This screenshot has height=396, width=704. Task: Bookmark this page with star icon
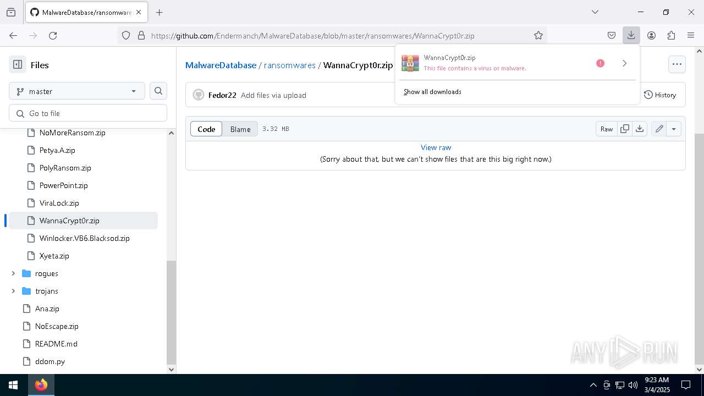pyautogui.click(x=538, y=35)
